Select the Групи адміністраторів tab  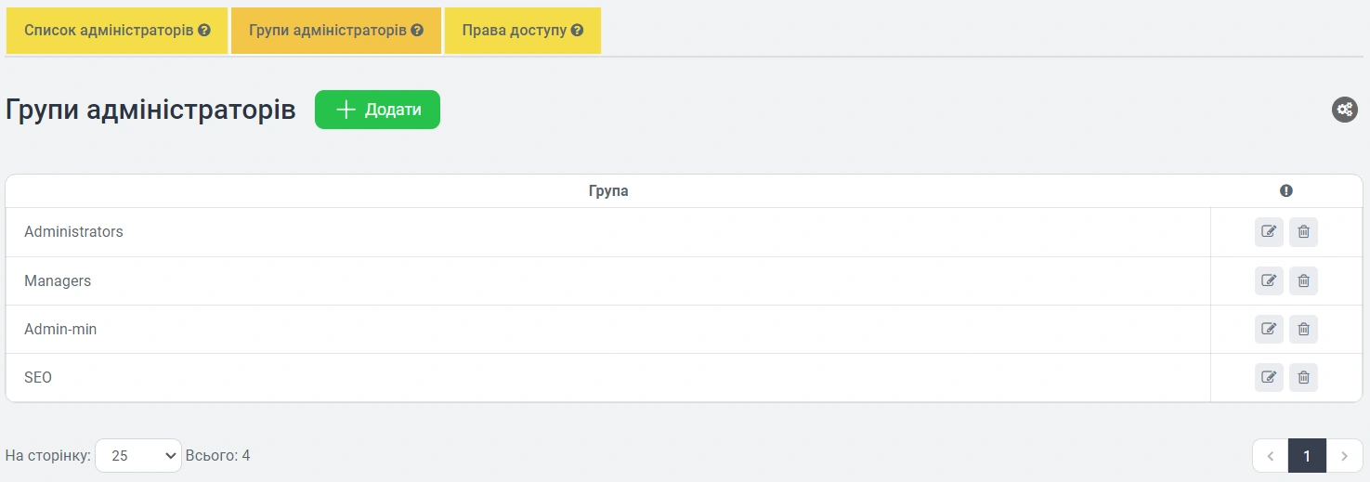point(327,31)
